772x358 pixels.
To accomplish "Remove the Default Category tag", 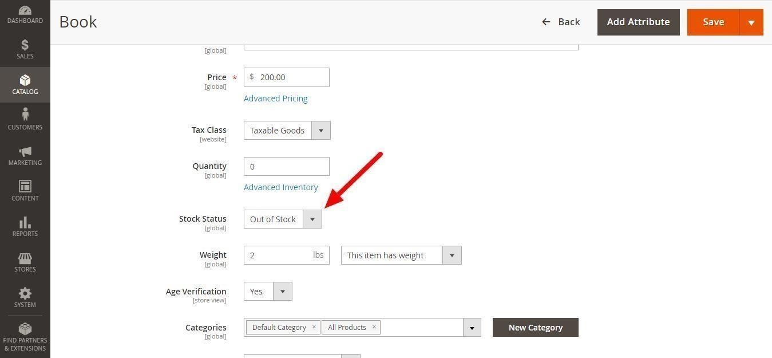I will pyautogui.click(x=314, y=327).
